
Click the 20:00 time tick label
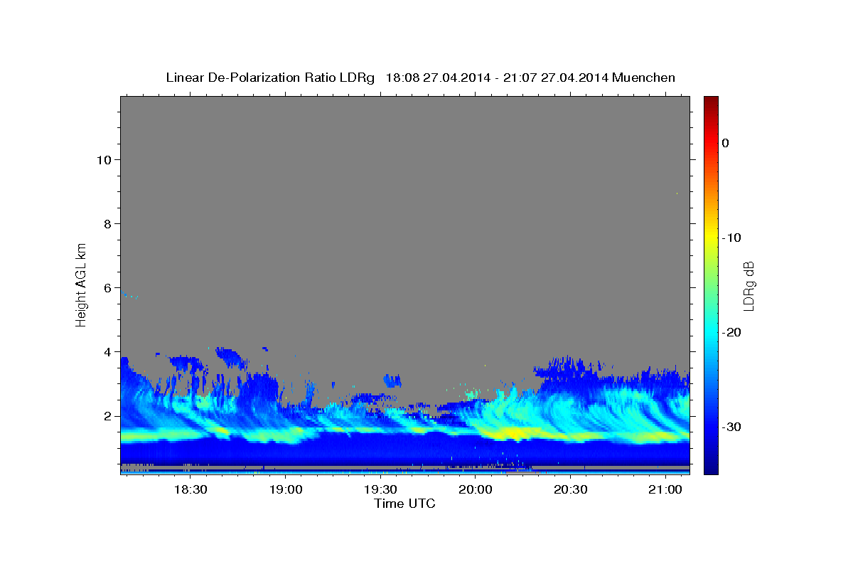point(476,490)
